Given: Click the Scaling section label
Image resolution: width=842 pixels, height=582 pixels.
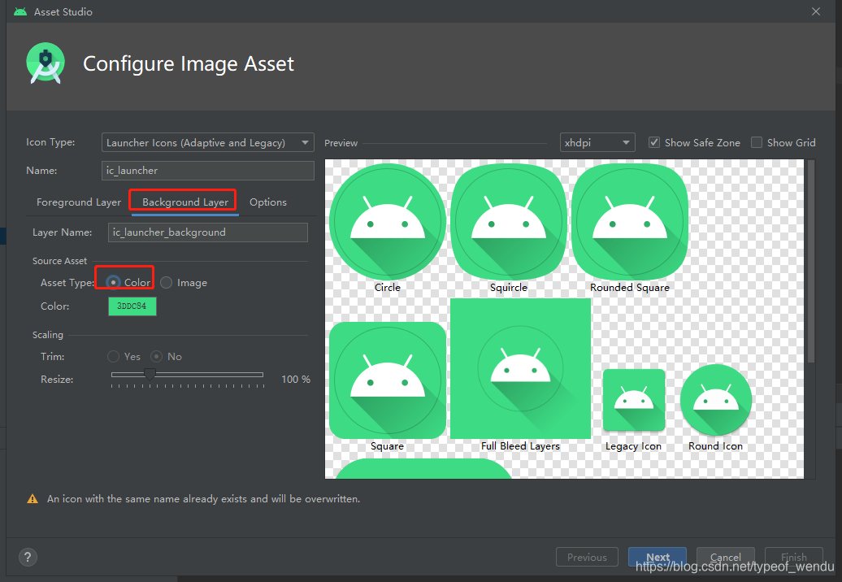Looking at the screenshot, I should pos(48,335).
